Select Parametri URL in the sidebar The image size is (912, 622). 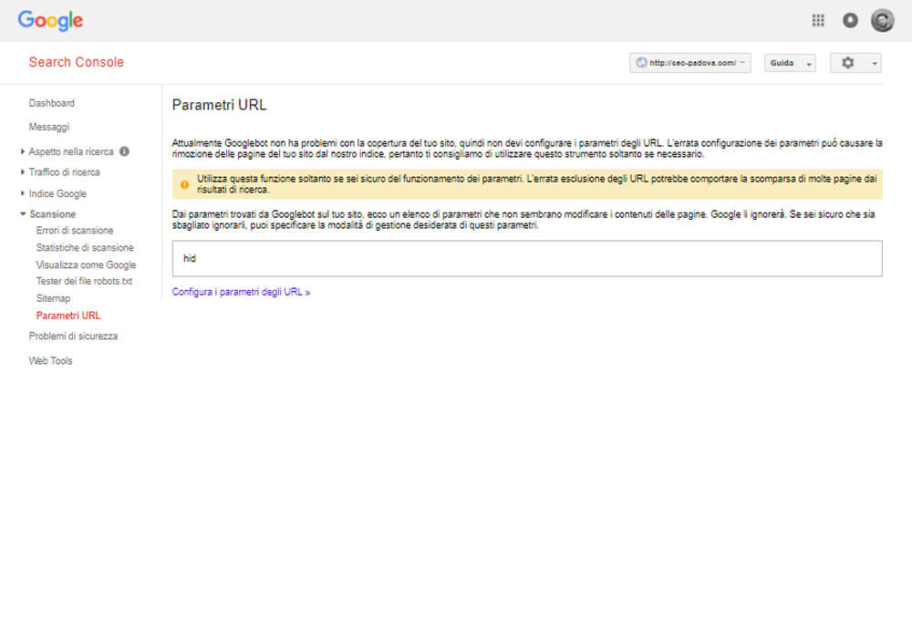click(68, 316)
